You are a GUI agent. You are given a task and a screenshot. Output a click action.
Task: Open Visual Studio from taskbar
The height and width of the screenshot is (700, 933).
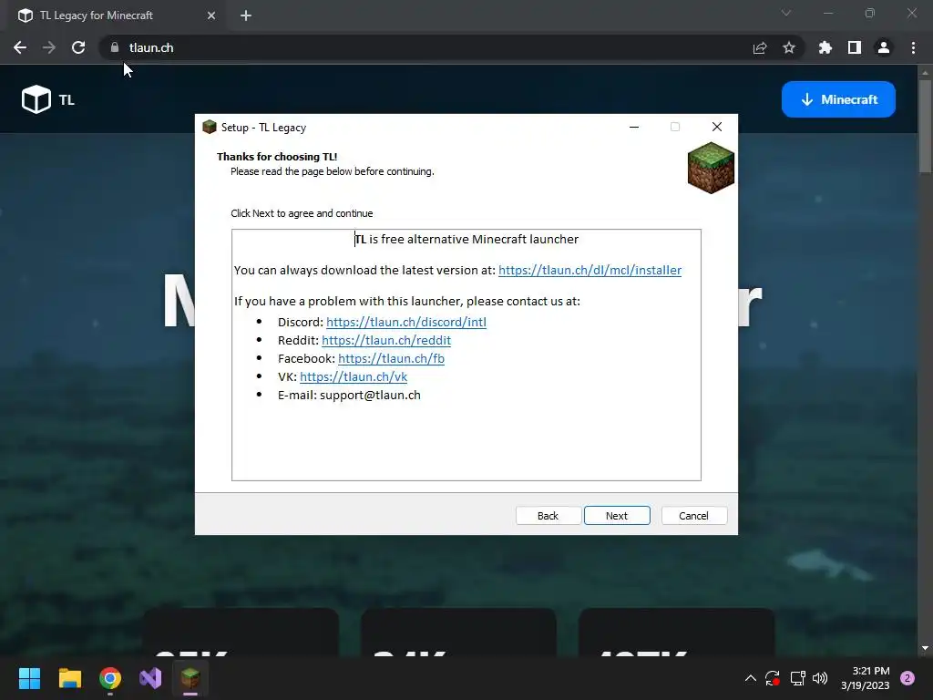coord(150,678)
